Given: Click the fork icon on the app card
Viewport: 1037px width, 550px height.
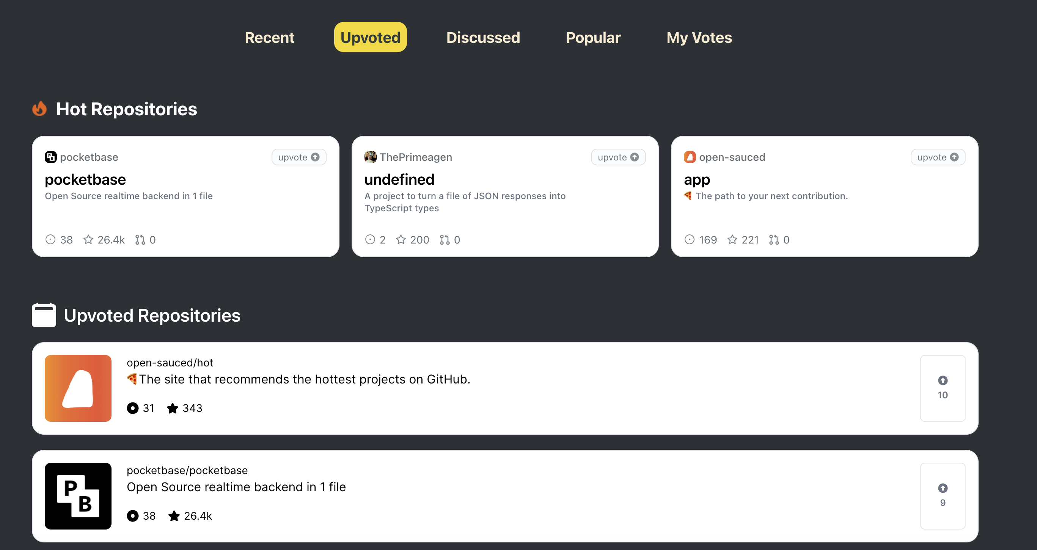Looking at the screenshot, I should click(x=773, y=240).
